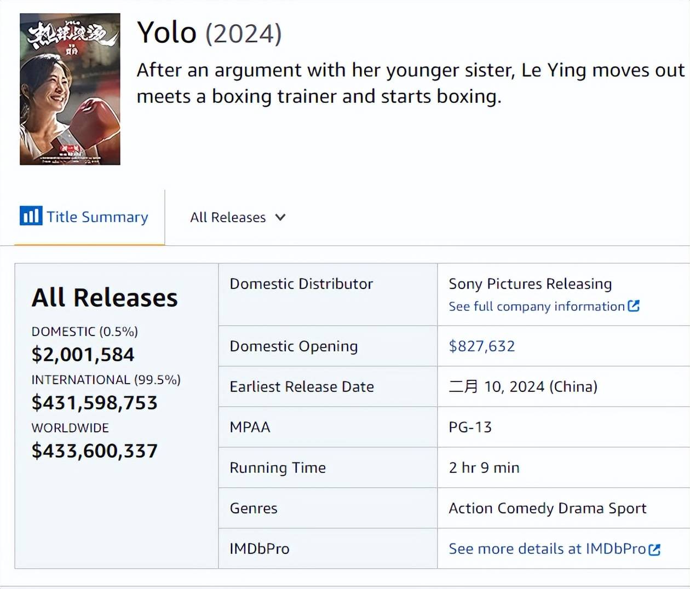This screenshot has height=589, width=690.
Task: Click external link icon after IMDbPro details
Action: pyautogui.click(x=654, y=549)
